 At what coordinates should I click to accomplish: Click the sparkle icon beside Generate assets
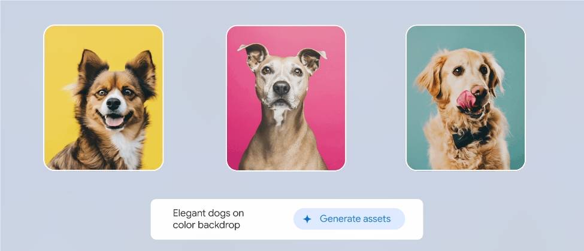(x=307, y=219)
